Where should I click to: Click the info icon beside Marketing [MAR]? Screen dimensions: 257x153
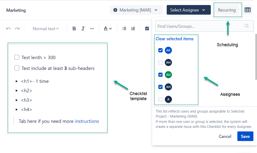click(x=115, y=10)
